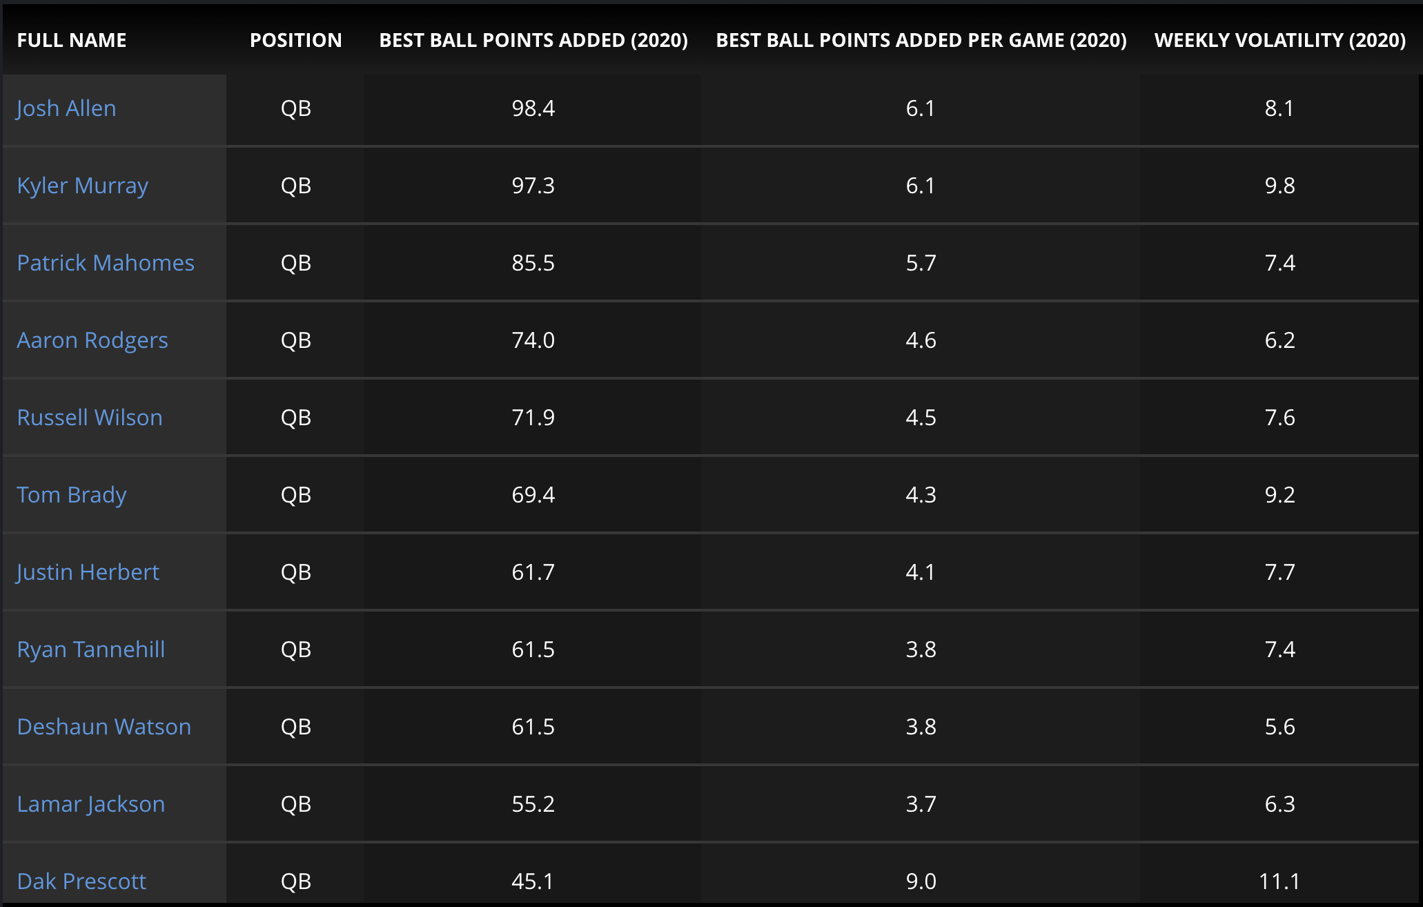Open Lamar Jackson player link

(91, 804)
